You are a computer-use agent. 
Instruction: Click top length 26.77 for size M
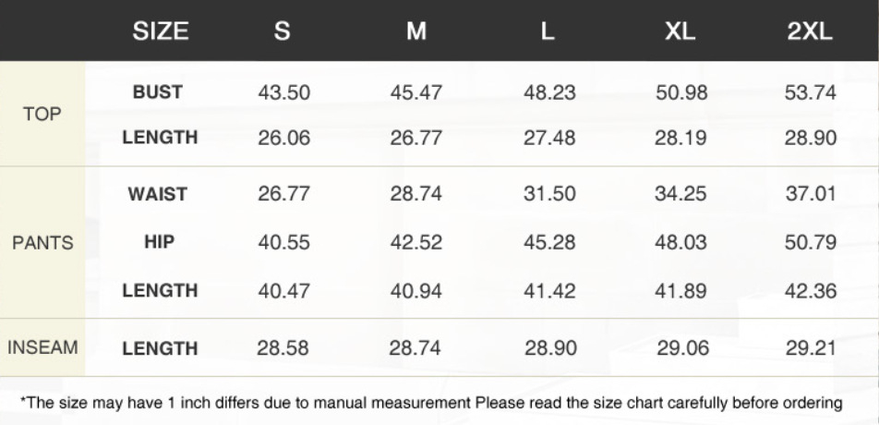pyautogui.click(x=415, y=138)
